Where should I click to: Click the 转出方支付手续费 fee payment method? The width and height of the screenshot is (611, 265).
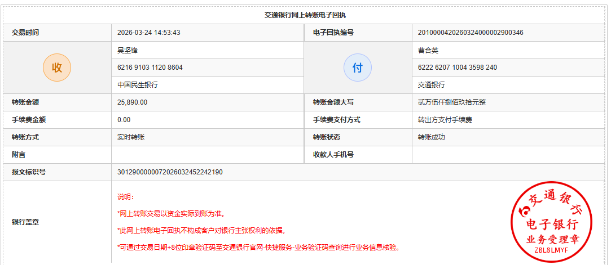pyautogui.click(x=445, y=120)
